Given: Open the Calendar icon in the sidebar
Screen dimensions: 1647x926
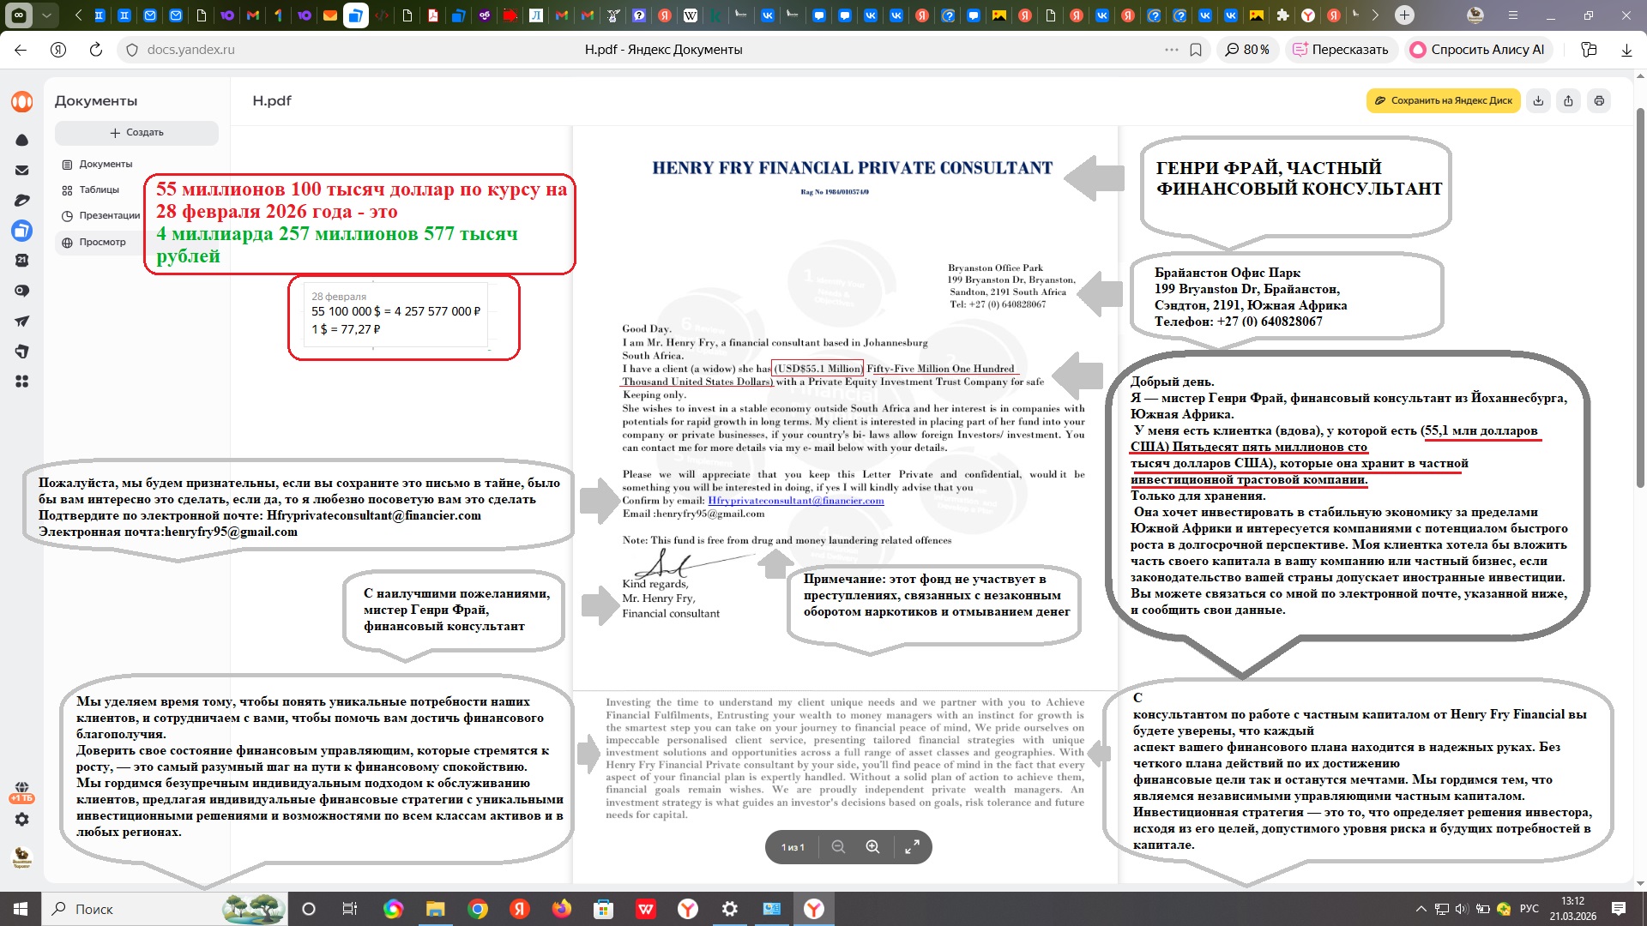Looking at the screenshot, I should tap(22, 260).
